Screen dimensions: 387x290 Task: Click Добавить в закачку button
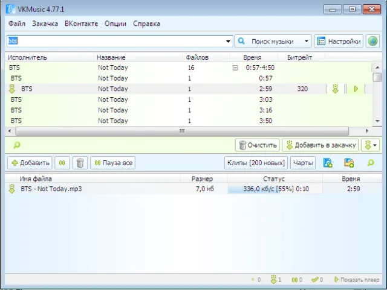pyautogui.click(x=321, y=145)
